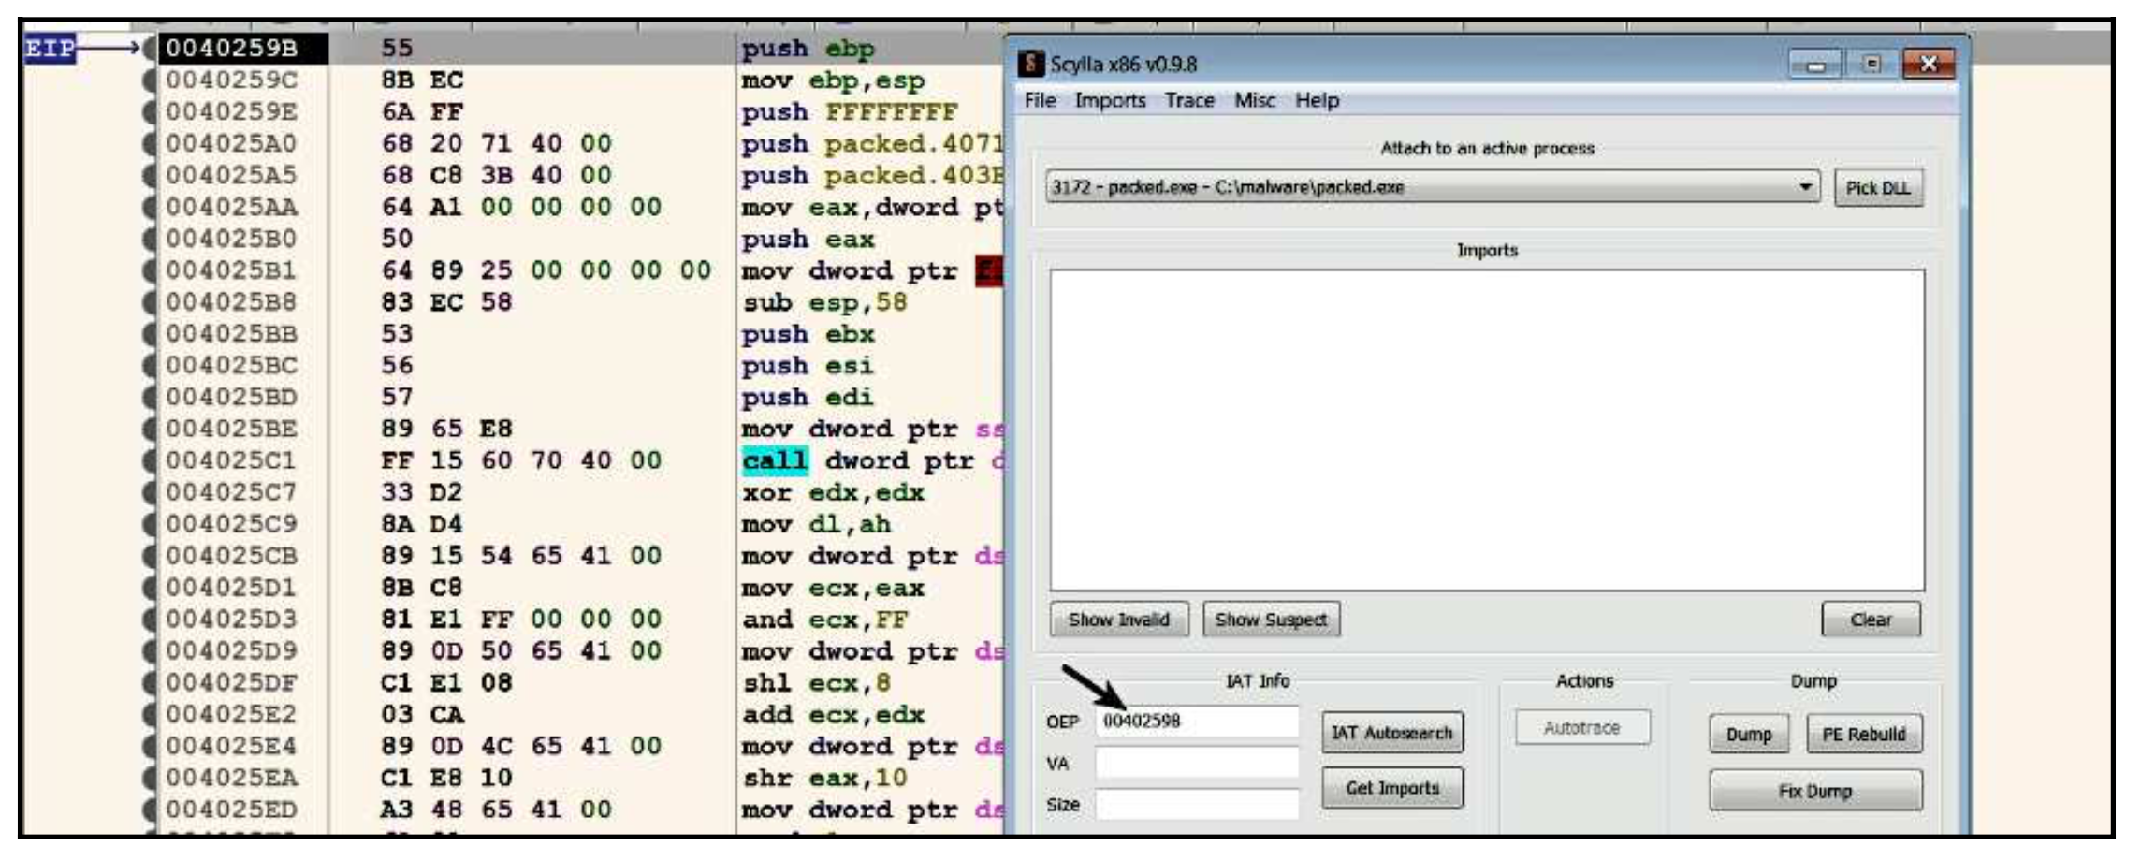Screen dimensions: 2141x846
Task: Open the File menu in Scylla
Action: pyautogui.click(x=1040, y=100)
